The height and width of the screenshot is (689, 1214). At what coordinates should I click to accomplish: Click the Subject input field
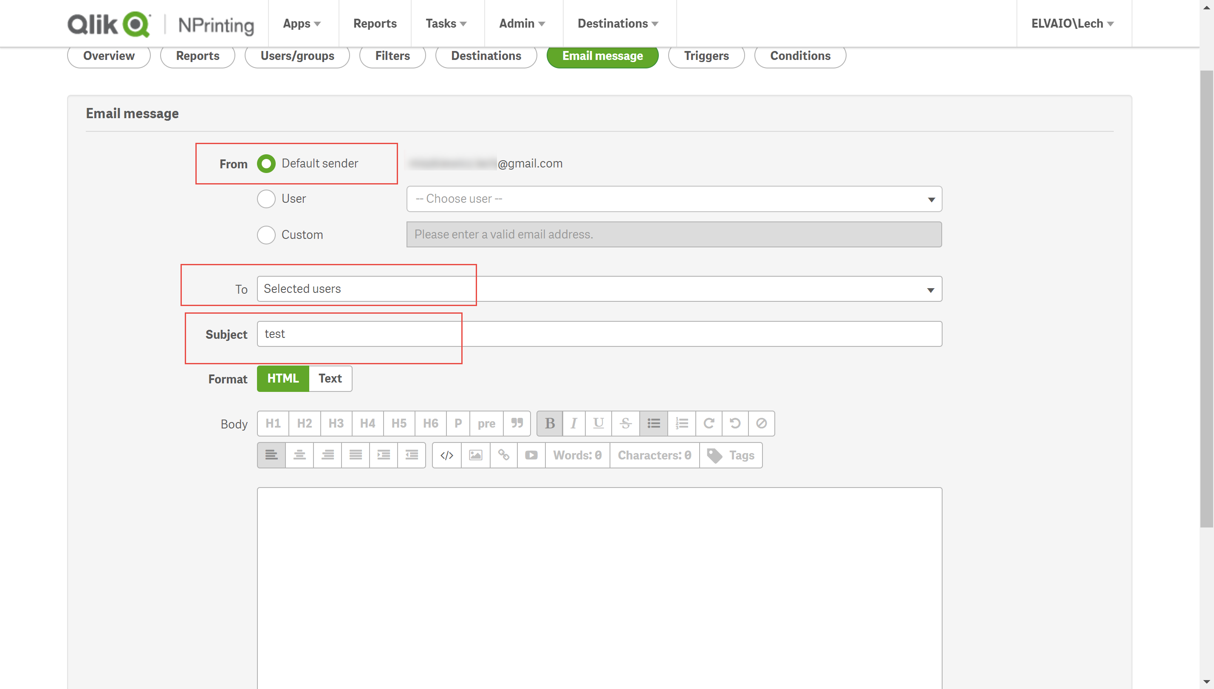pyautogui.click(x=599, y=334)
